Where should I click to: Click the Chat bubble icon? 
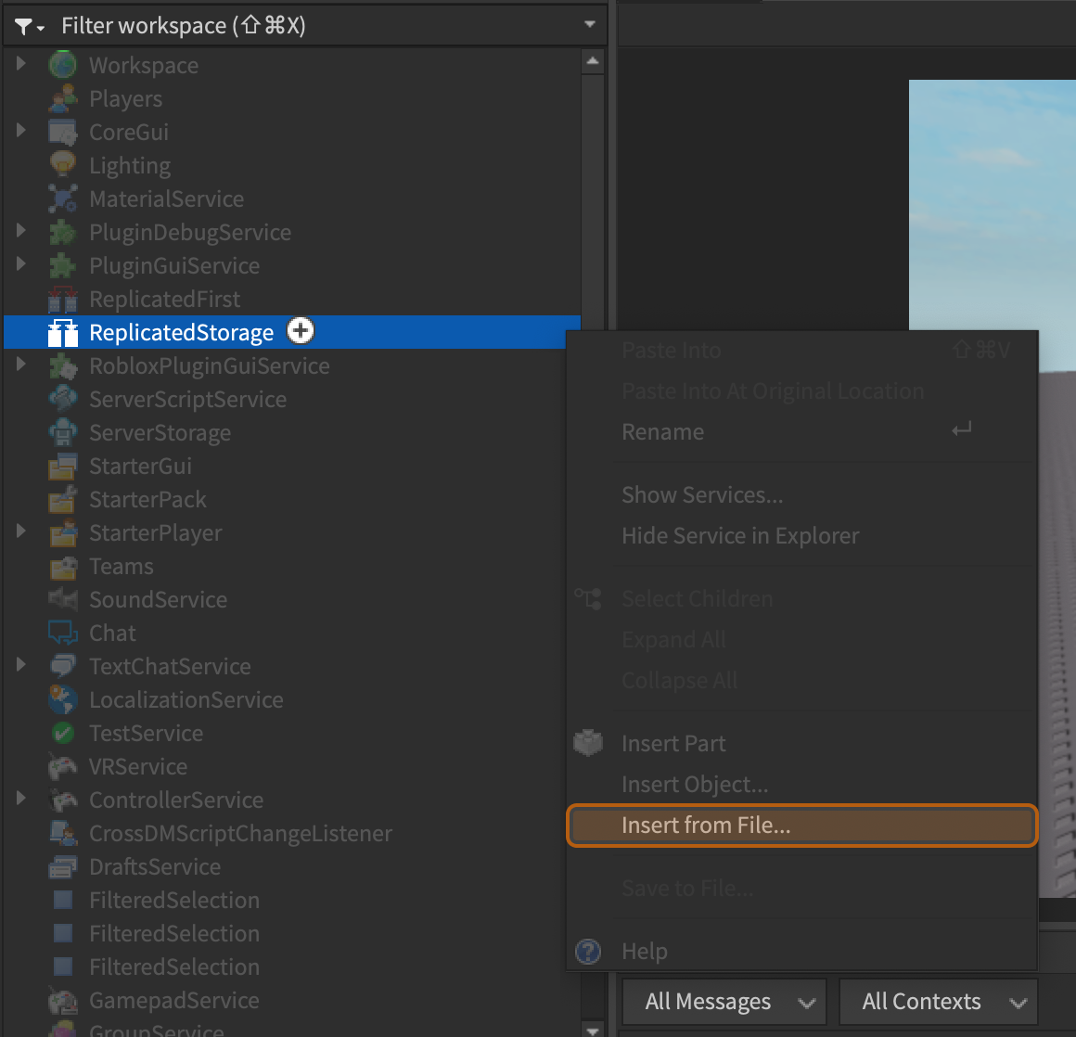pyautogui.click(x=62, y=633)
